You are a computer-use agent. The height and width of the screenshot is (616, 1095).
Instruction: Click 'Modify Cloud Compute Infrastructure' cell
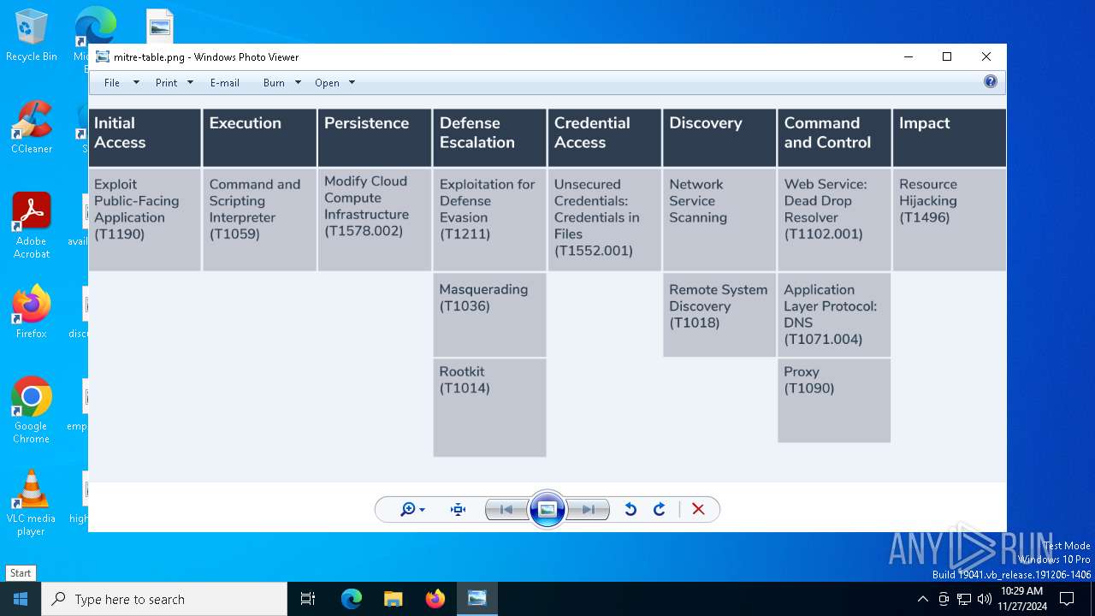375,220
